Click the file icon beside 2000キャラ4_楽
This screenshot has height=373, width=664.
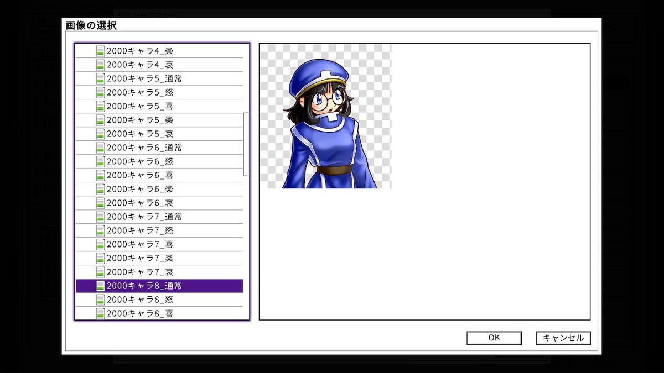100,51
